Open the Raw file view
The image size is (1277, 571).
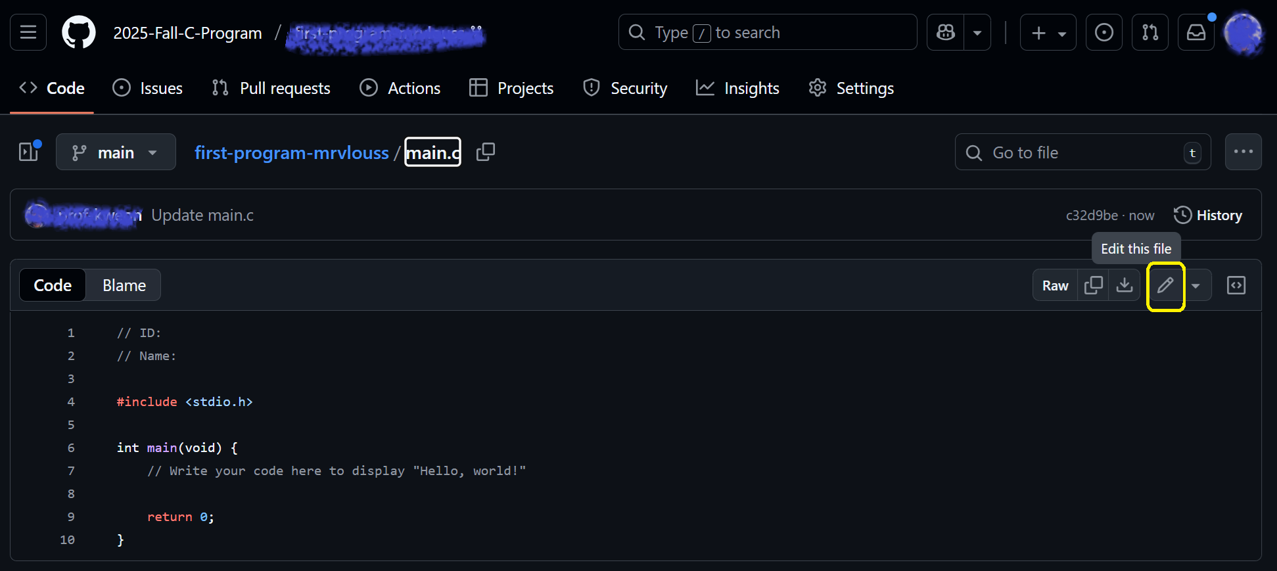point(1055,285)
